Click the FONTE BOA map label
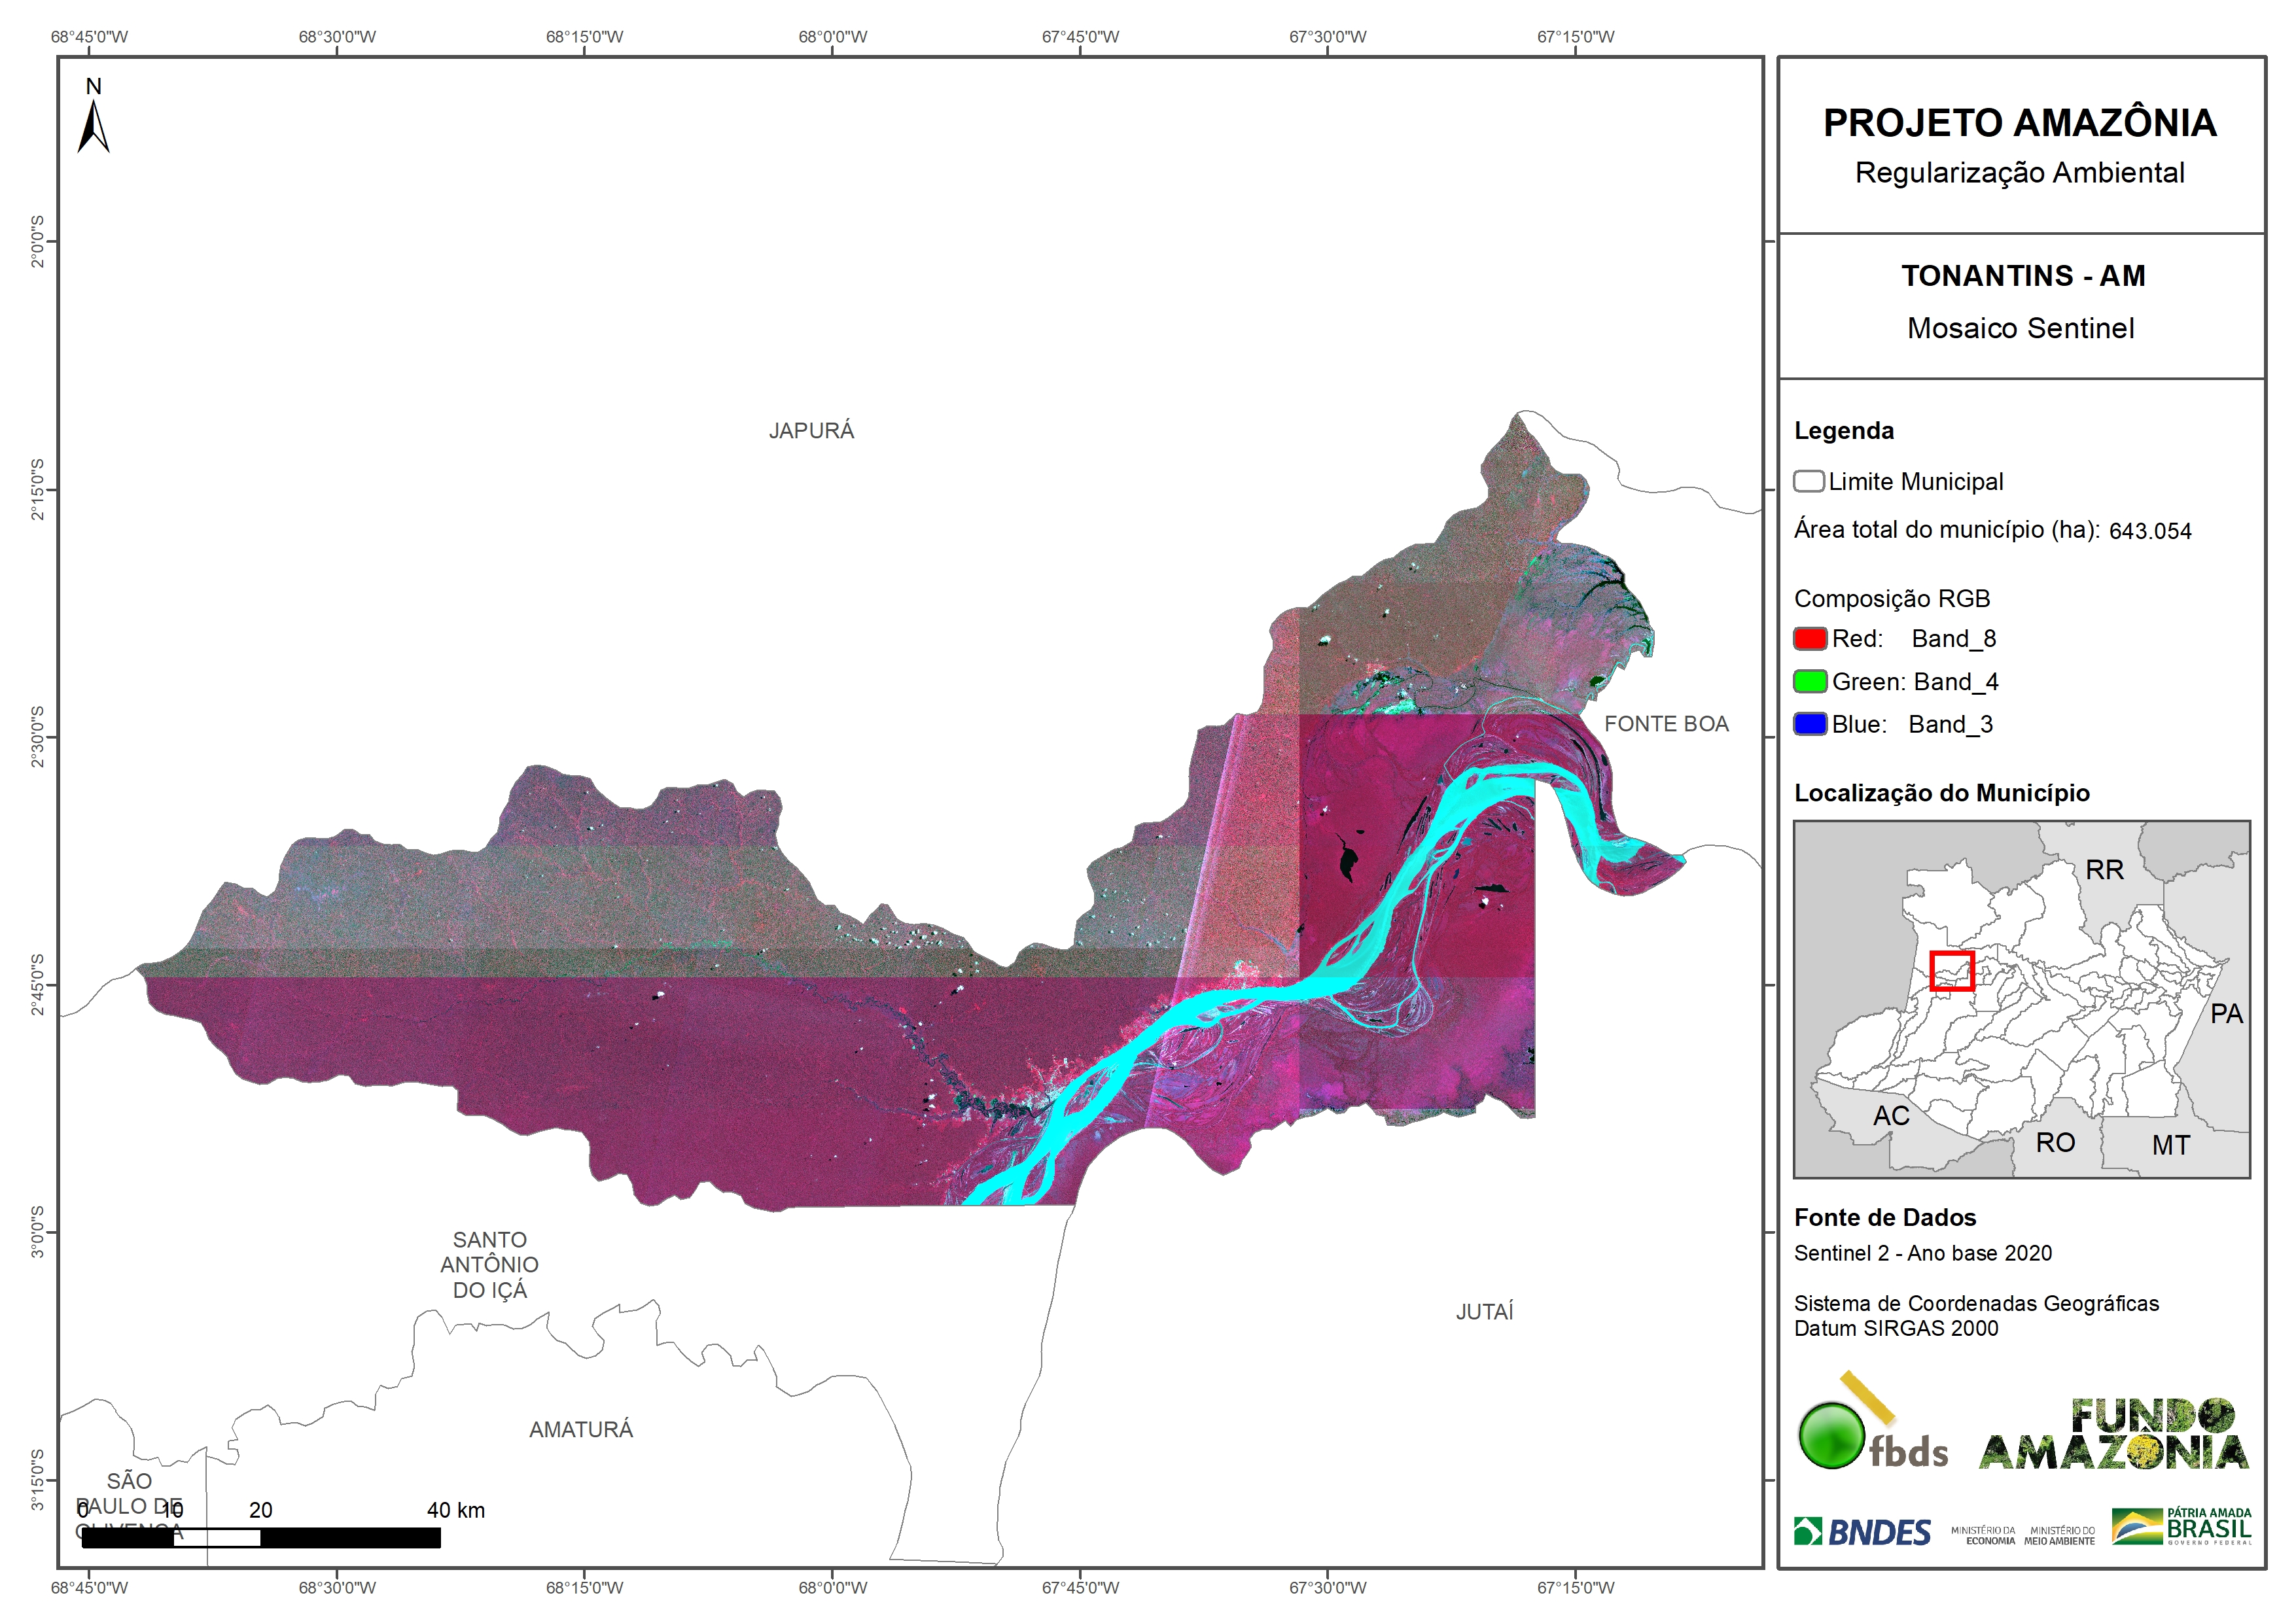 pos(1666,724)
